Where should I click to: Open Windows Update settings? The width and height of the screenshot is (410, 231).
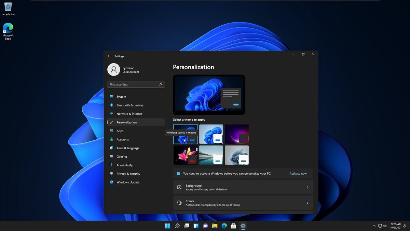(128, 182)
